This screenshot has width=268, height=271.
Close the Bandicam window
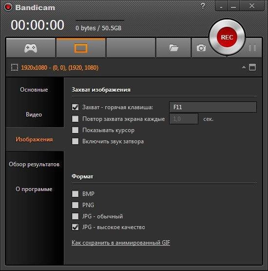click(252, 6)
